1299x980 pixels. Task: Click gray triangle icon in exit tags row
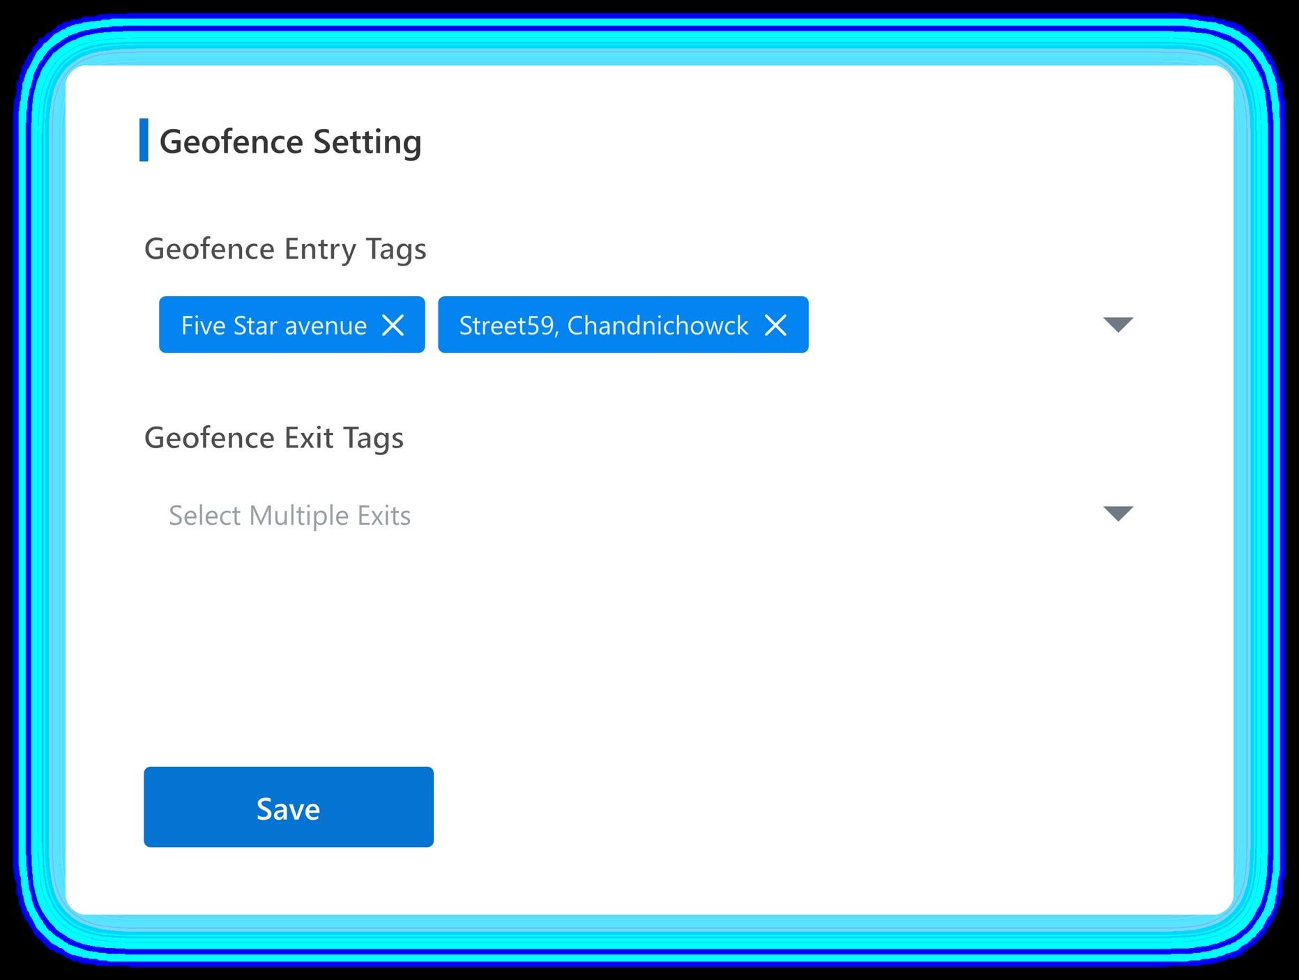pos(1118,514)
